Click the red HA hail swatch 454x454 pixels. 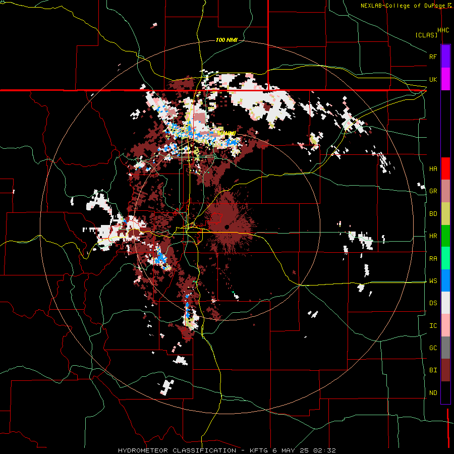(x=445, y=168)
